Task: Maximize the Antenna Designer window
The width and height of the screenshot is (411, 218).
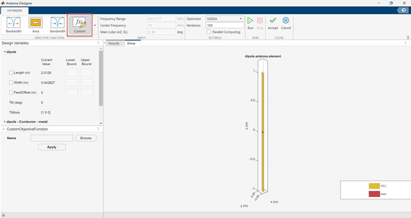Action: [391, 3]
